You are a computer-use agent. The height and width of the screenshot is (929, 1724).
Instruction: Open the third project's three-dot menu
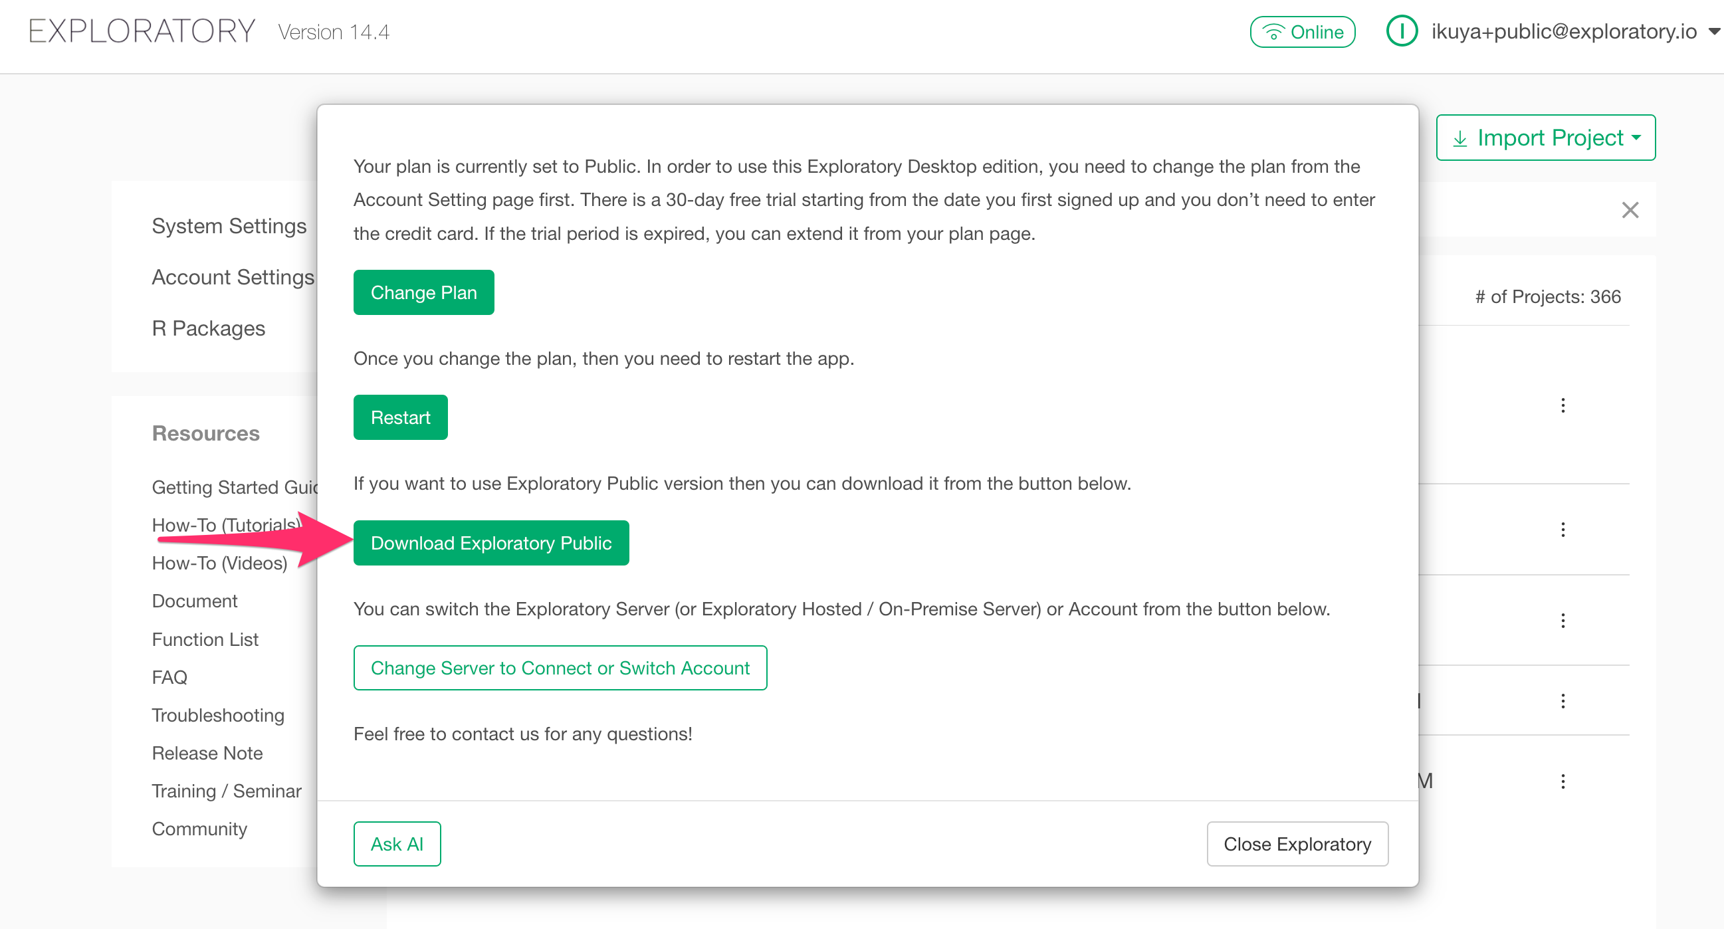[x=1562, y=621]
